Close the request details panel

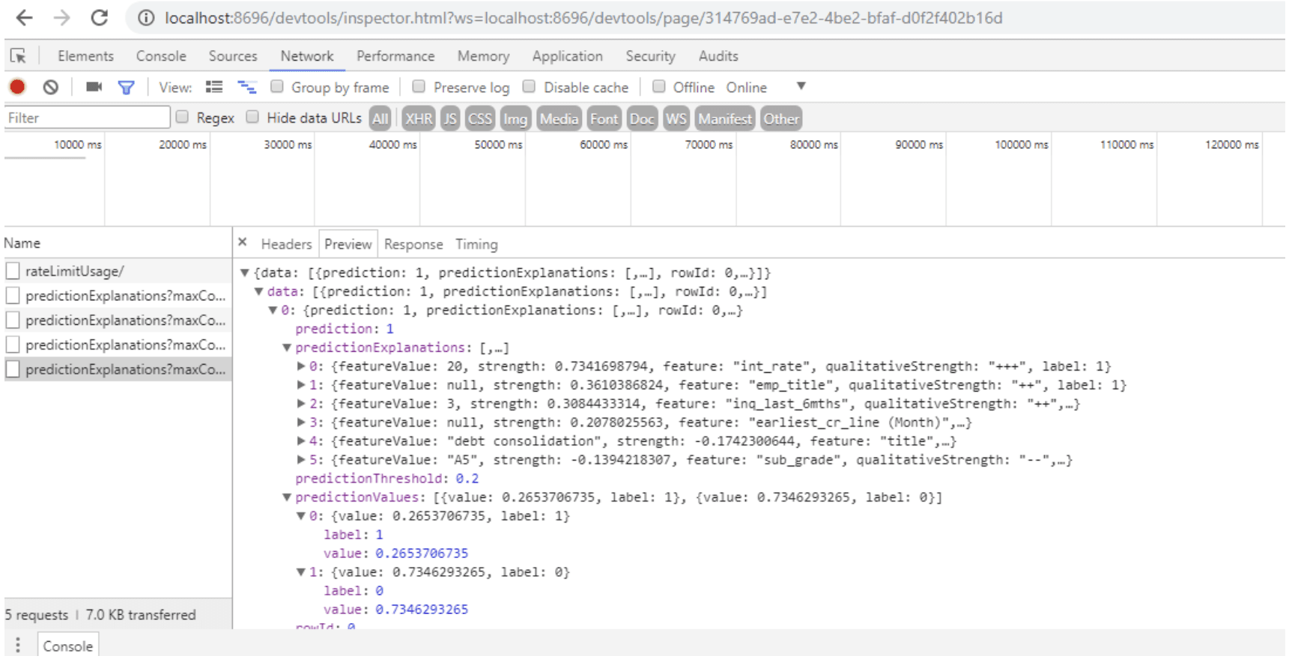point(242,242)
